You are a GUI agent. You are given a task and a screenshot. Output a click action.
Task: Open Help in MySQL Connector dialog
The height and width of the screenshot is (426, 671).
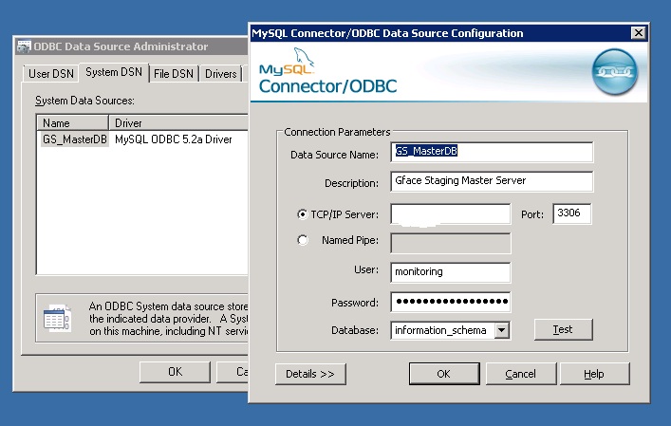click(x=594, y=374)
